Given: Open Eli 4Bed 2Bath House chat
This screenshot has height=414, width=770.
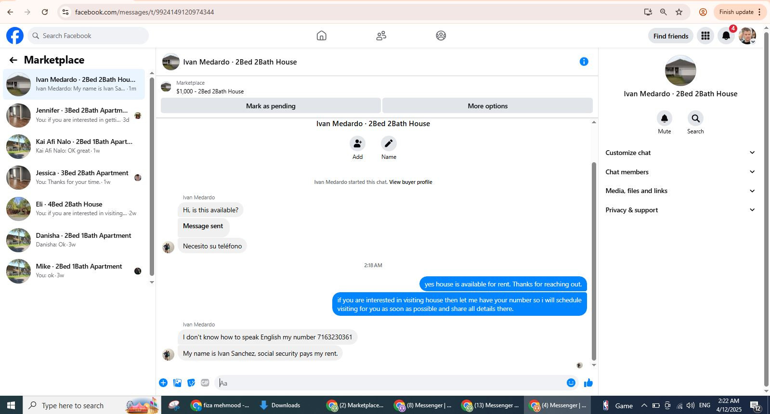Looking at the screenshot, I should point(74,209).
